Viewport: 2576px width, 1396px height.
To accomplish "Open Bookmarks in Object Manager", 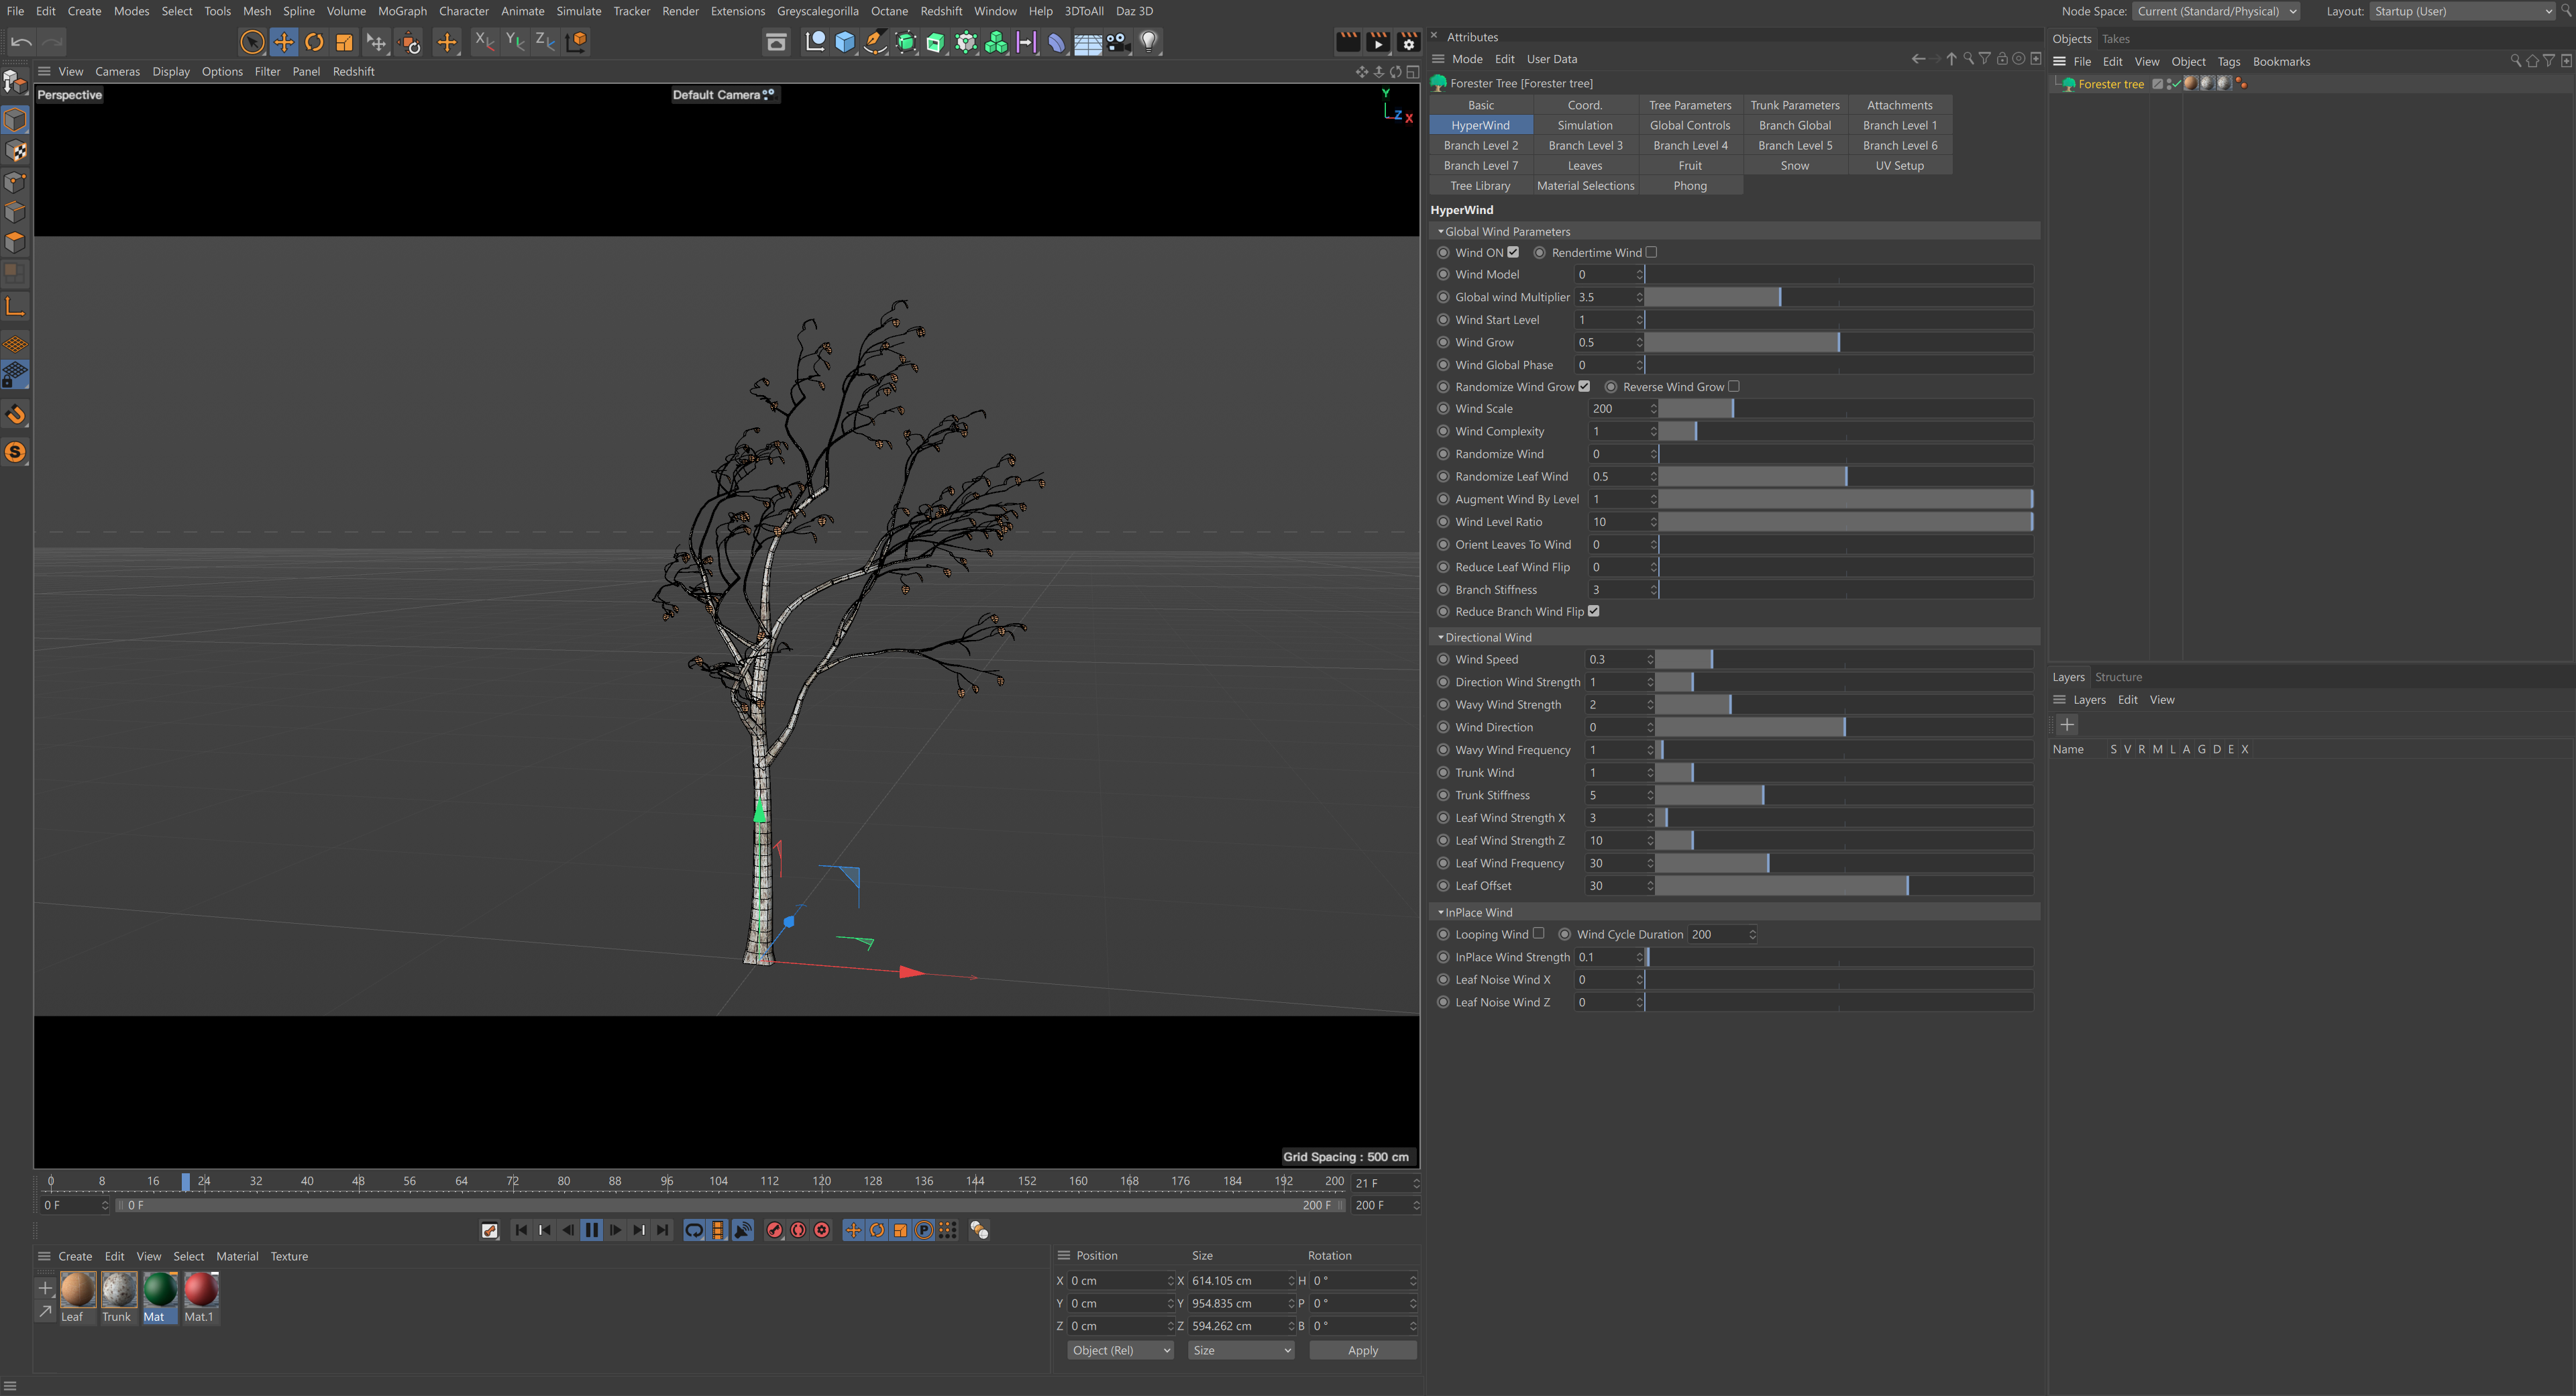I will tap(2281, 61).
